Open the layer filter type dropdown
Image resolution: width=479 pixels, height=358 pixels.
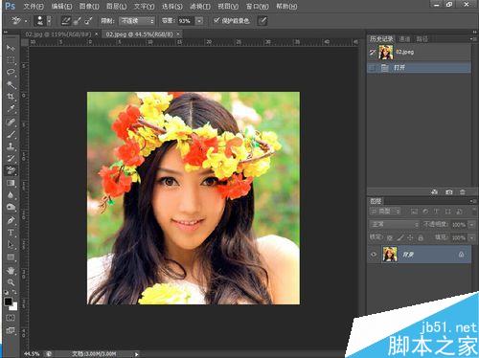coord(385,211)
